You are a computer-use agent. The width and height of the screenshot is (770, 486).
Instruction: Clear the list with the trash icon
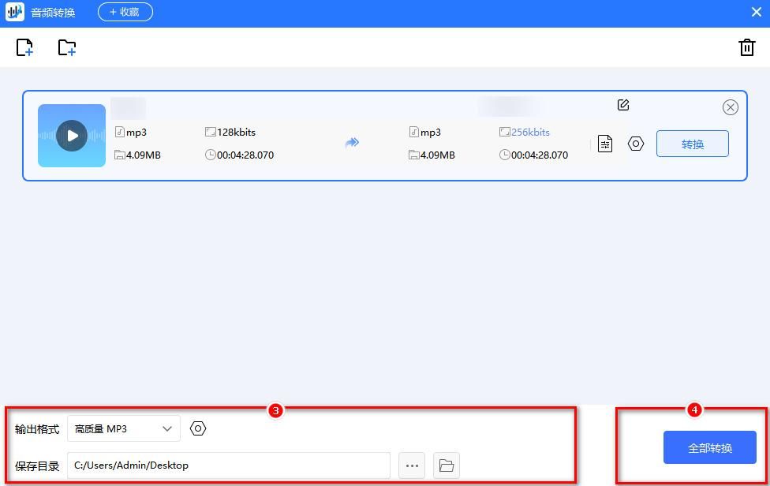[747, 47]
